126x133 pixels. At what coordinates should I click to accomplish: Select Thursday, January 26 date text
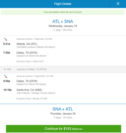63,114
